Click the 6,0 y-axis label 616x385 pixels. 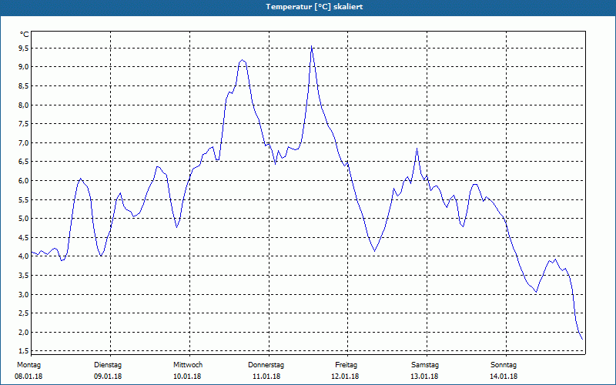point(24,181)
